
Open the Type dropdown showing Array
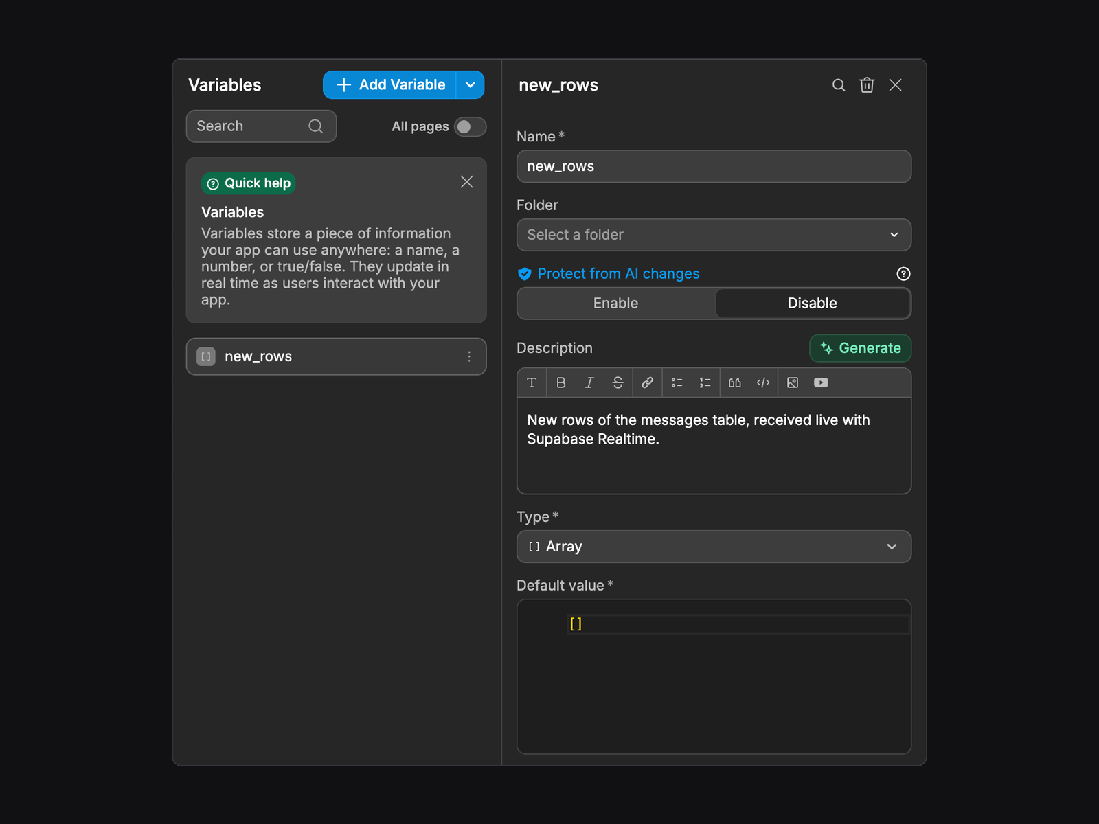714,547
